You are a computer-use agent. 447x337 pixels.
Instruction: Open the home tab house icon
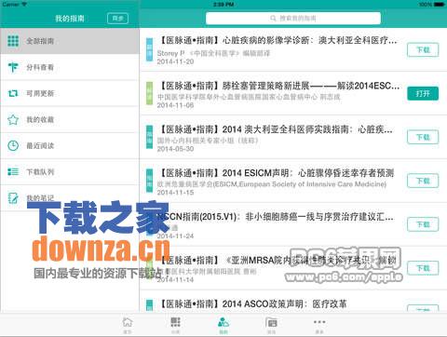pos(128,322)
